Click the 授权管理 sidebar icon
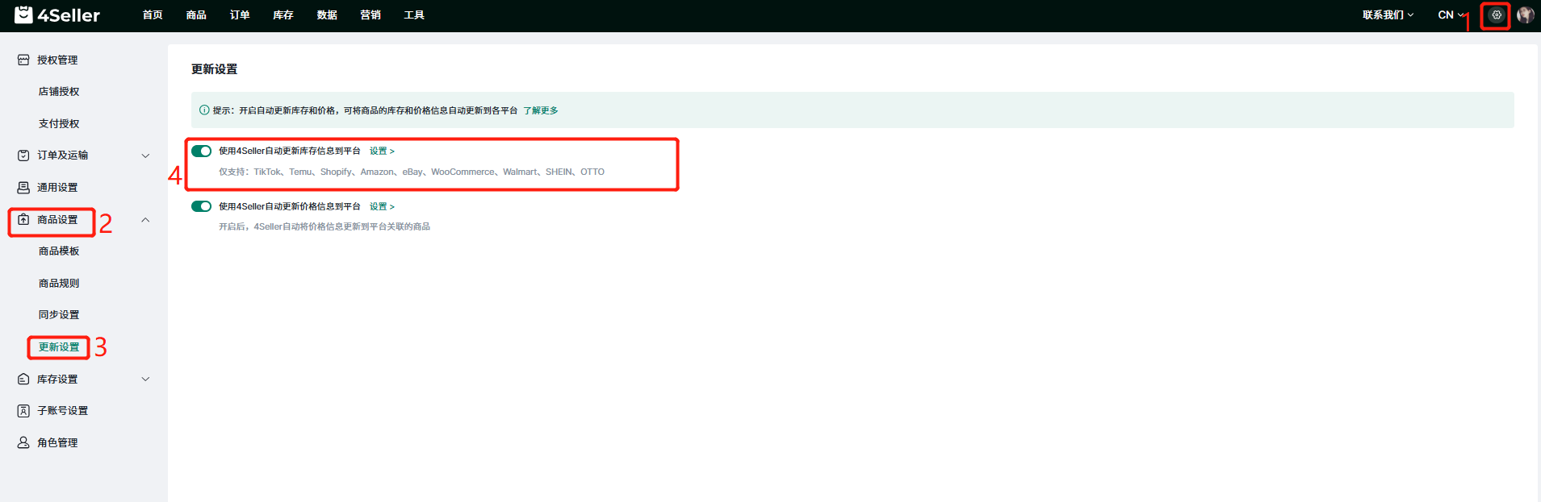 [x=23, y=60]
